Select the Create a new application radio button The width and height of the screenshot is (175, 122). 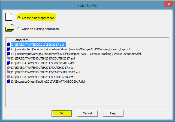(19, 18)
